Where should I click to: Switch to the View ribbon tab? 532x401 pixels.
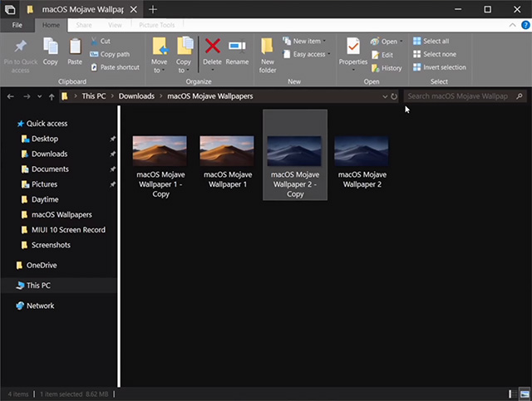pos(115,25)
